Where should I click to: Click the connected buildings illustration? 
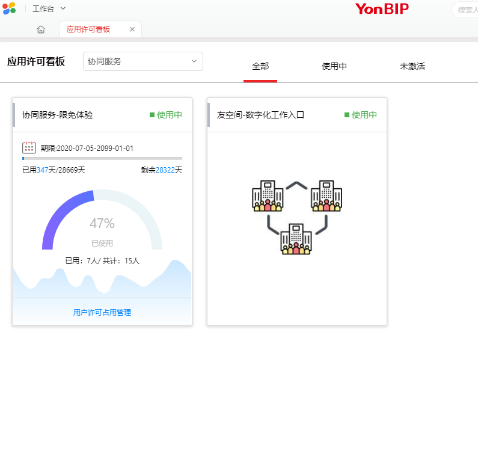(297, 218)
